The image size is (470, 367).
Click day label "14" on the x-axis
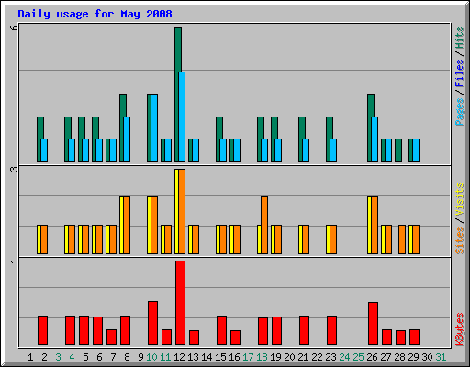(207, 357)
